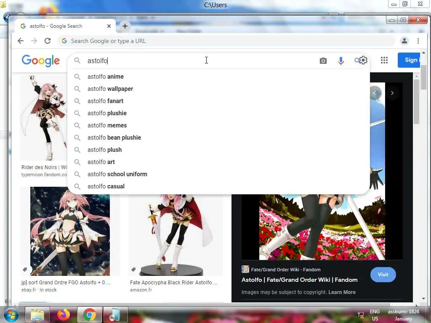The height and width of the screenshot is (323, 431).
Task: Click the browser forward arrow
Action: (x=34, y=41)
